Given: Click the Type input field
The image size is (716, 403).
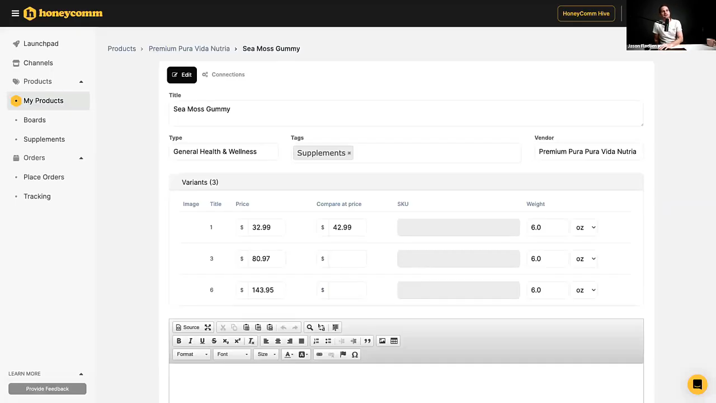Looking at the screenshot, I should 224,152.
